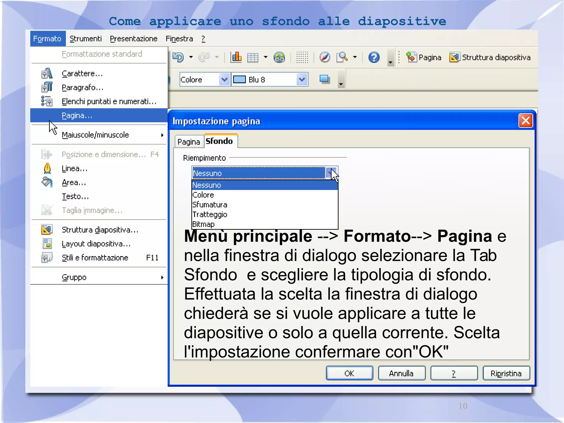
Task: Click the Blu 8 color swatch
Action: coord(239,80)
